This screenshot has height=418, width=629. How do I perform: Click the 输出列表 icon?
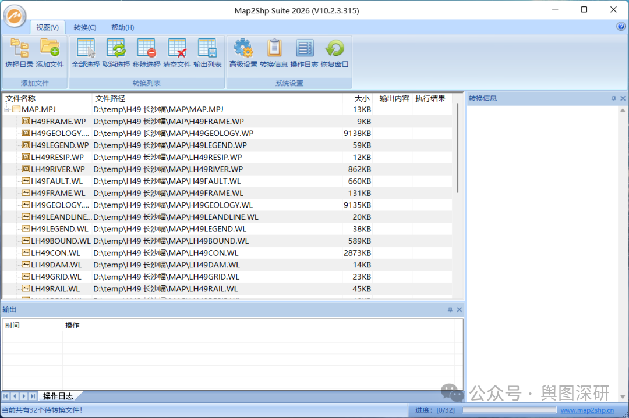207,48
